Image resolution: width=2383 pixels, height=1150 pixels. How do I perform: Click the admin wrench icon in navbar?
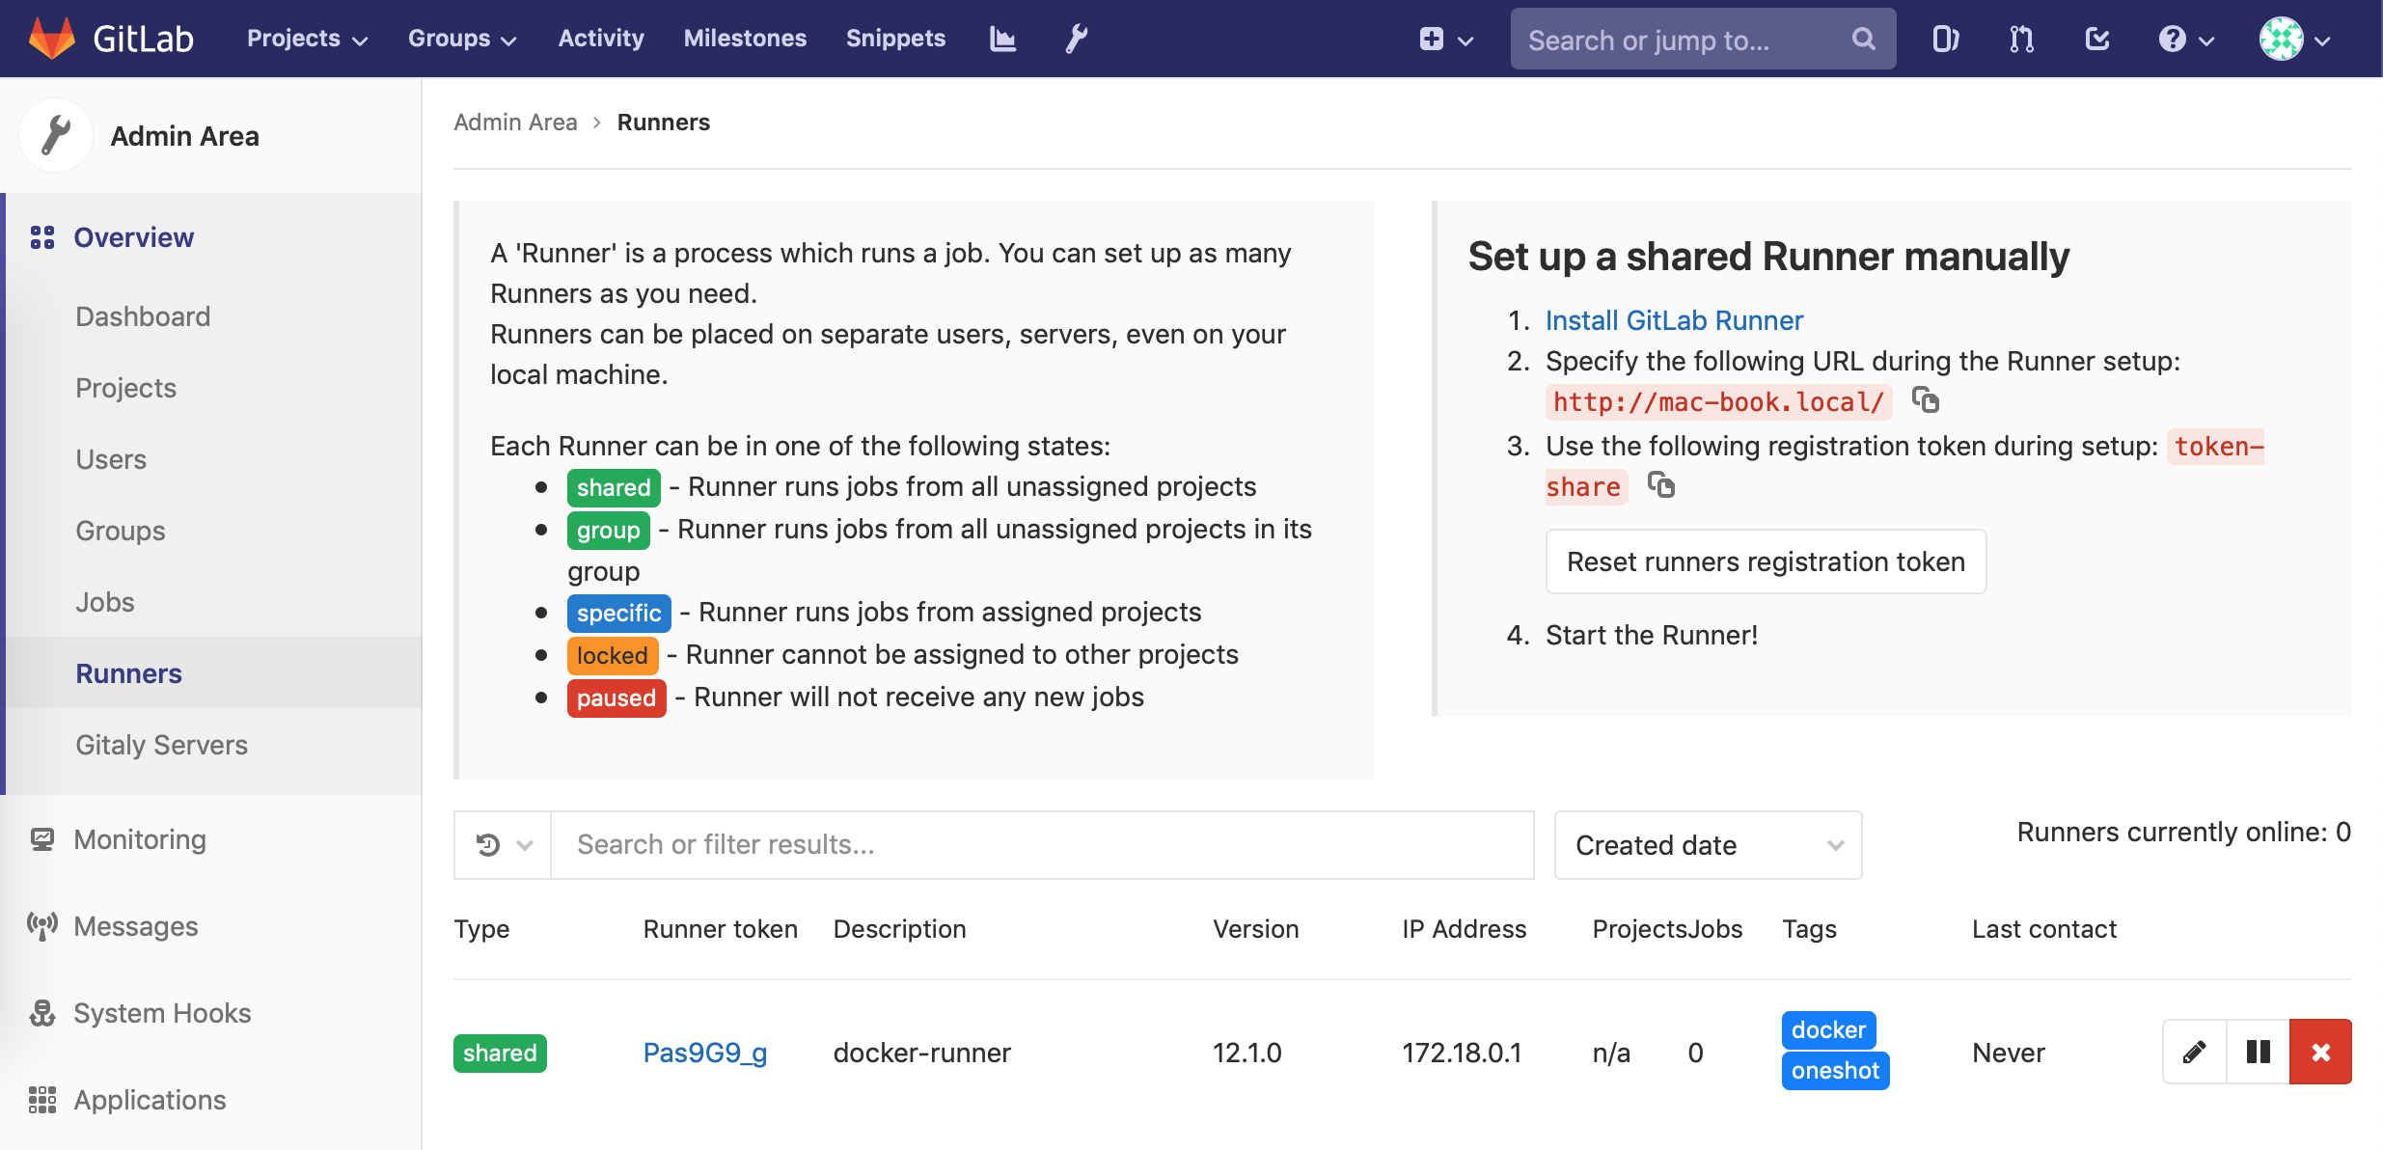click(x=1076, y=39)
